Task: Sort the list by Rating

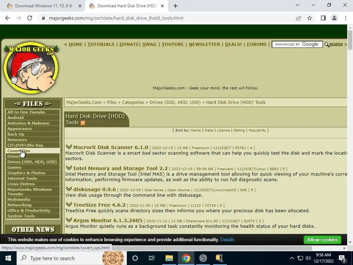Action: click(239, 130)
